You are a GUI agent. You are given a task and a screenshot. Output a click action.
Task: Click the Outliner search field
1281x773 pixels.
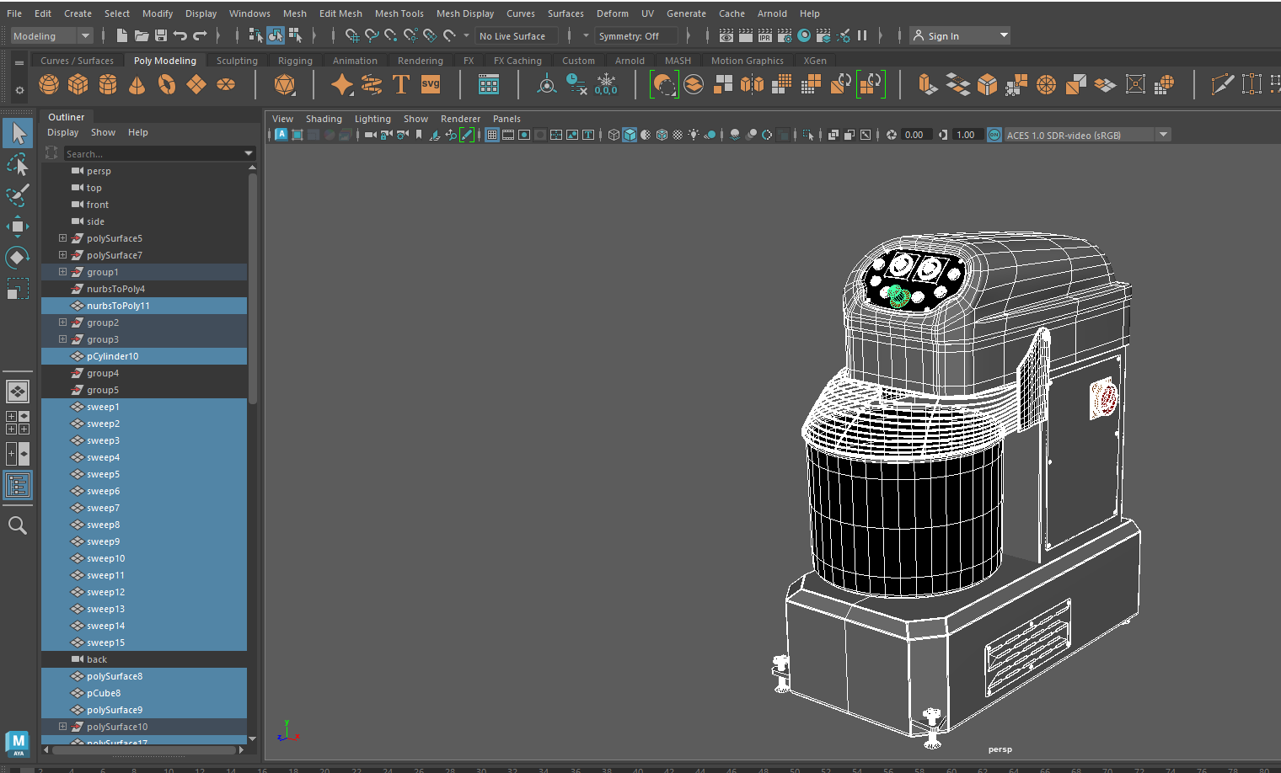click(152, 153)
